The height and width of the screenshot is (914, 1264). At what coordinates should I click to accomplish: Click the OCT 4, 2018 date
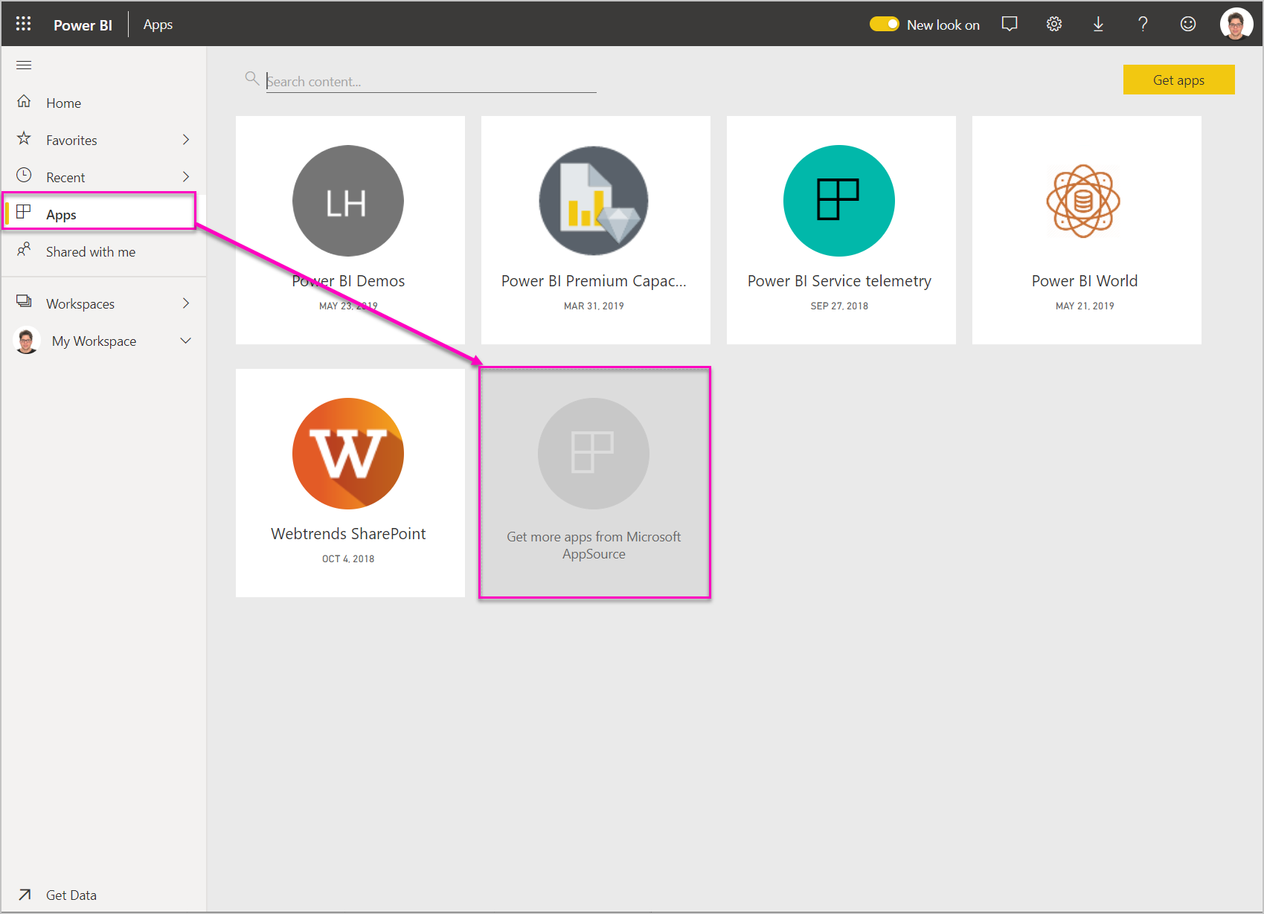(348, 559)
